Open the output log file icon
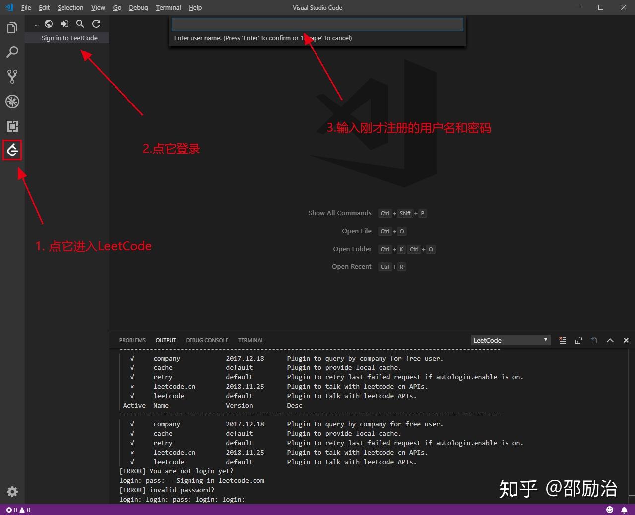635x515 pixels. [x=594, y=340]
